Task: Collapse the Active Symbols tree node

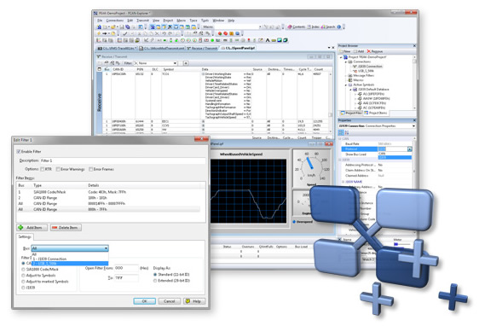Action: click(346, 84)
